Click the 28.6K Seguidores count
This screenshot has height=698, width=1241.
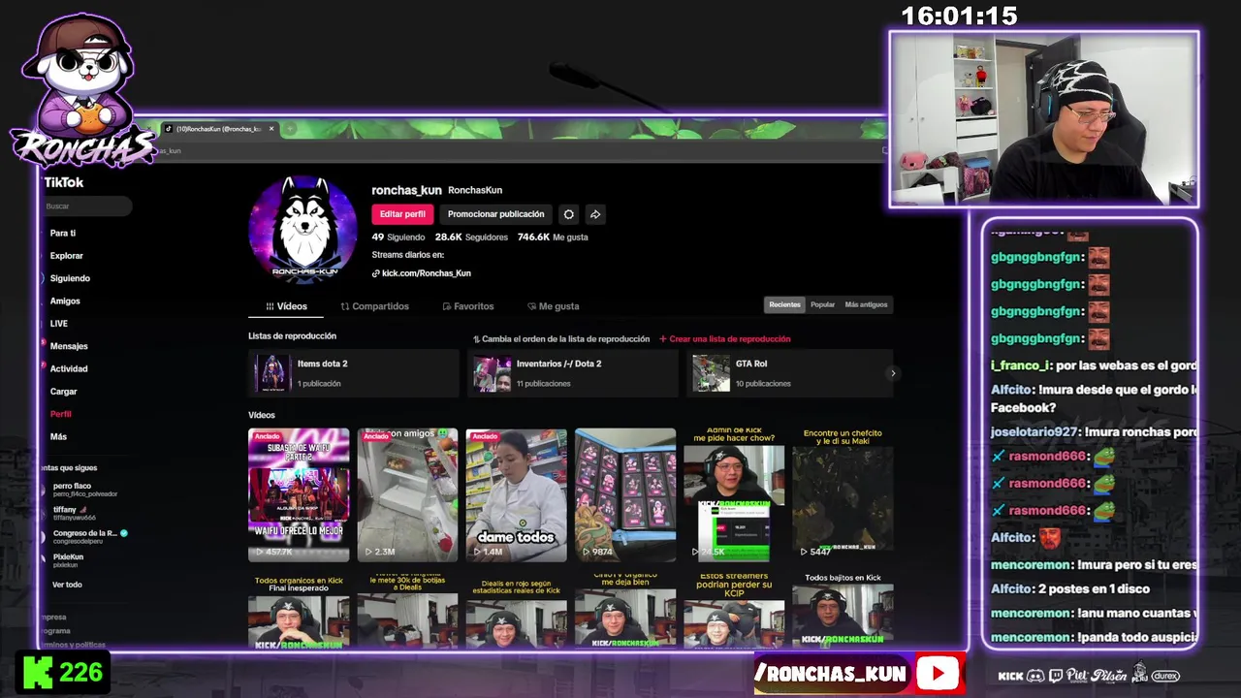pos(471,237)
